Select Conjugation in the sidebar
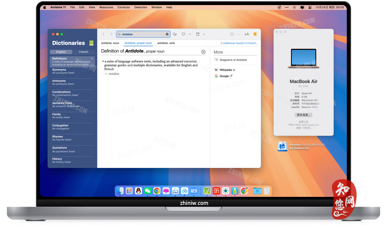Viewport: 387px width, 232px height. 72,127
